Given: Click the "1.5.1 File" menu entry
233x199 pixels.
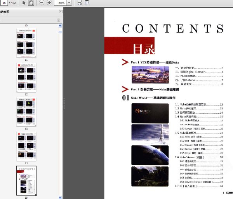Looking at the screenshot, I should (x=201, y=137).
